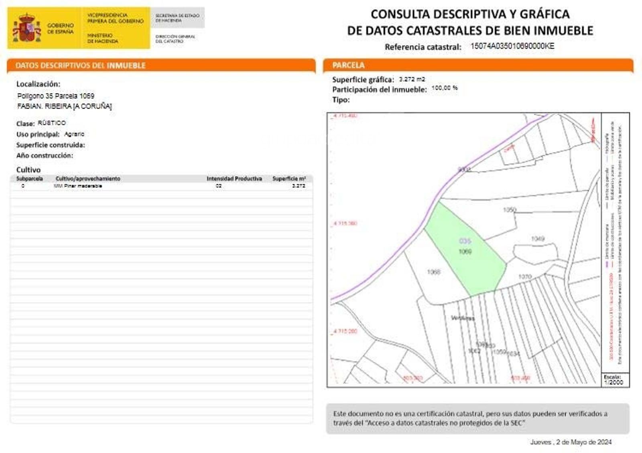The width and height of the screenshot is (642, 453).
Task: Select the cadastral reference number 15074A035010690000KE
Action: pyautogui.click(x=512, y=46)
